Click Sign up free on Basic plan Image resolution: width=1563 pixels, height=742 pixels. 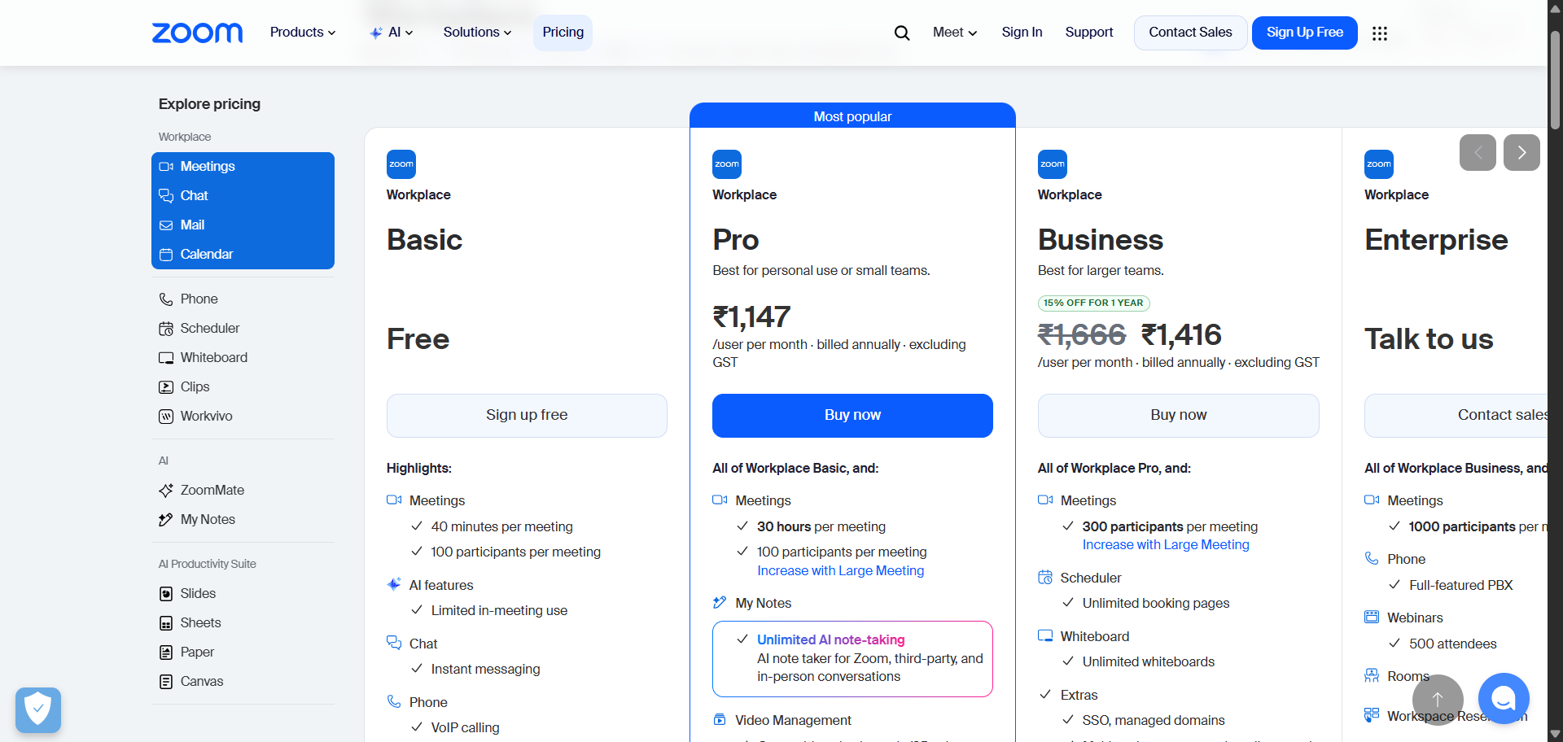coord(527,416)
